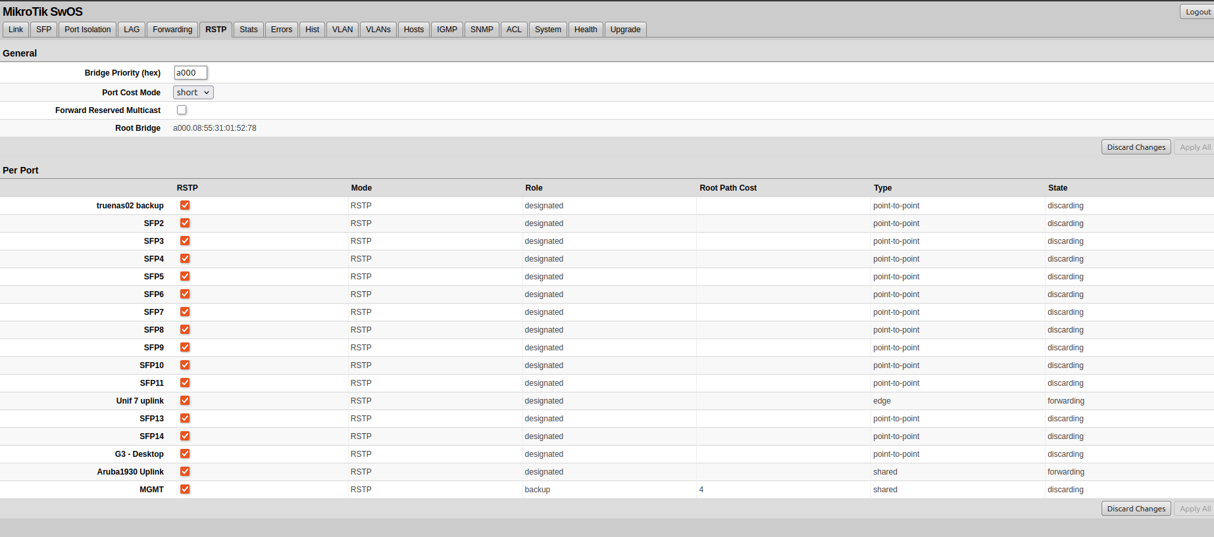Switch to the VLAN tab
Image resolution: width=1214 pixels, height=537 pixels.
(343, 30)
